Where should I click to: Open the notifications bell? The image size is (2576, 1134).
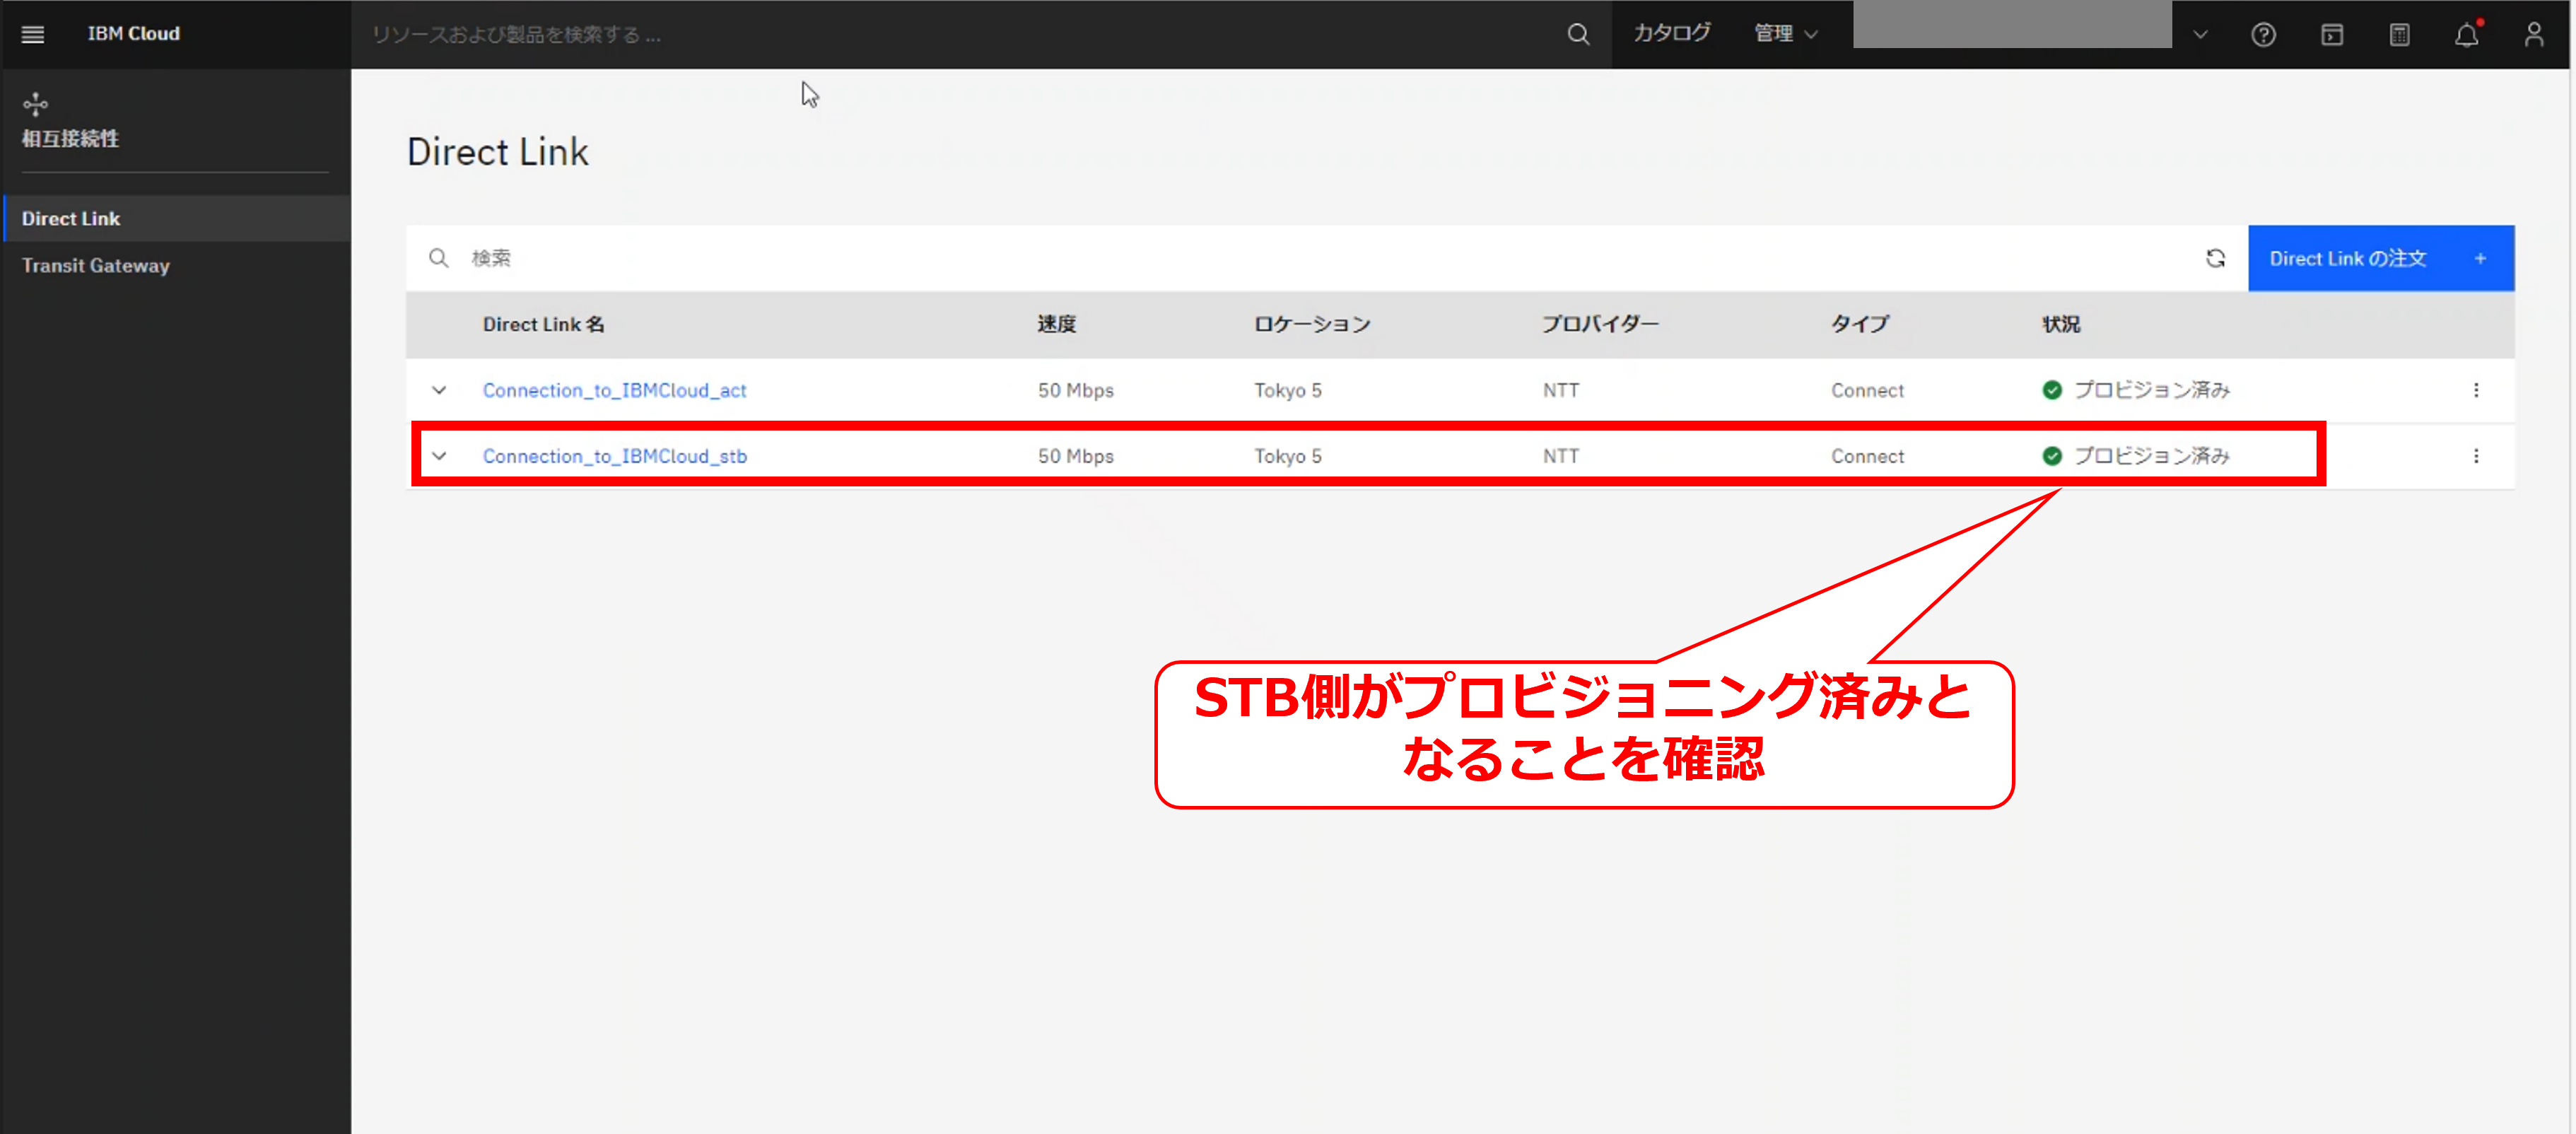[2466, 35]
